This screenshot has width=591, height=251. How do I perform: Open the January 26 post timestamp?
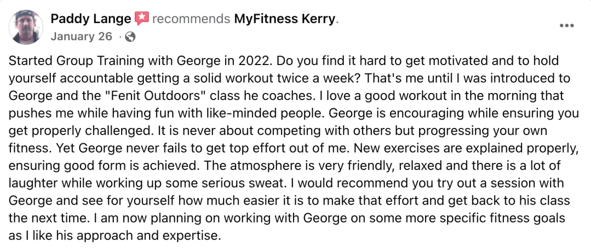(81, 36)
